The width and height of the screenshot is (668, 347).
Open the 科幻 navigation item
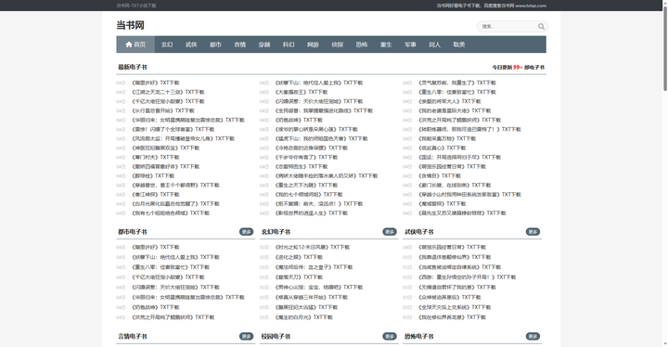click(x=289, y=45)
